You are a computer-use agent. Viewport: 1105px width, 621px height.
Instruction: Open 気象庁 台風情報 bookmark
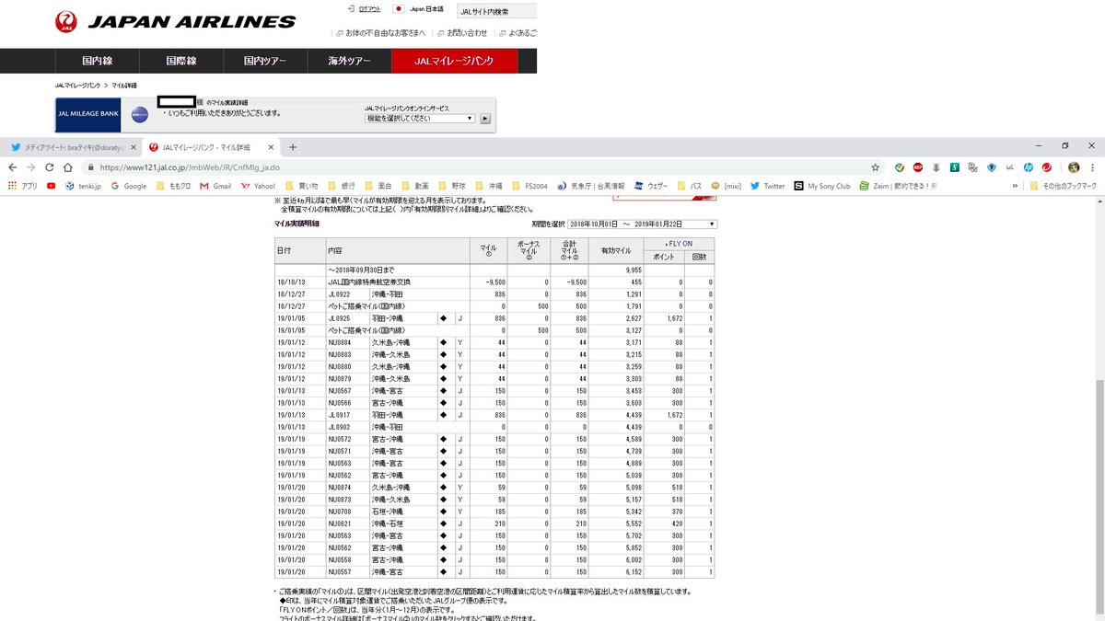tap(591, 186)
